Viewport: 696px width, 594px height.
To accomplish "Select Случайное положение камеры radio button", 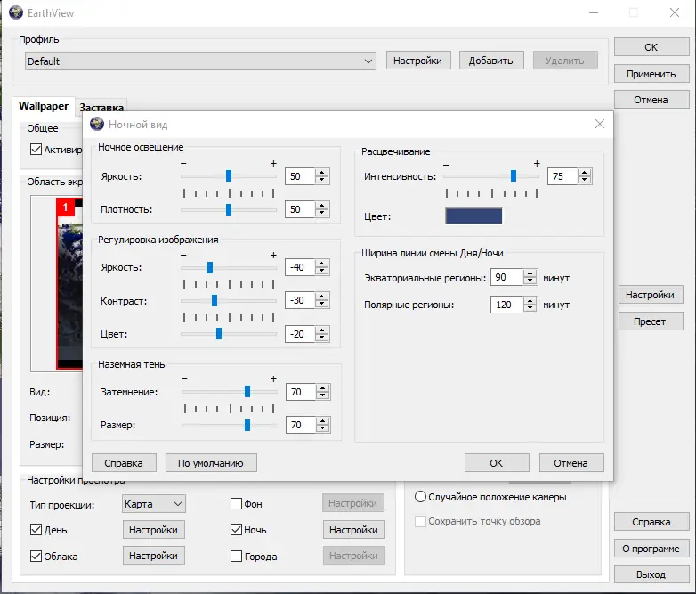I will 420,497.
